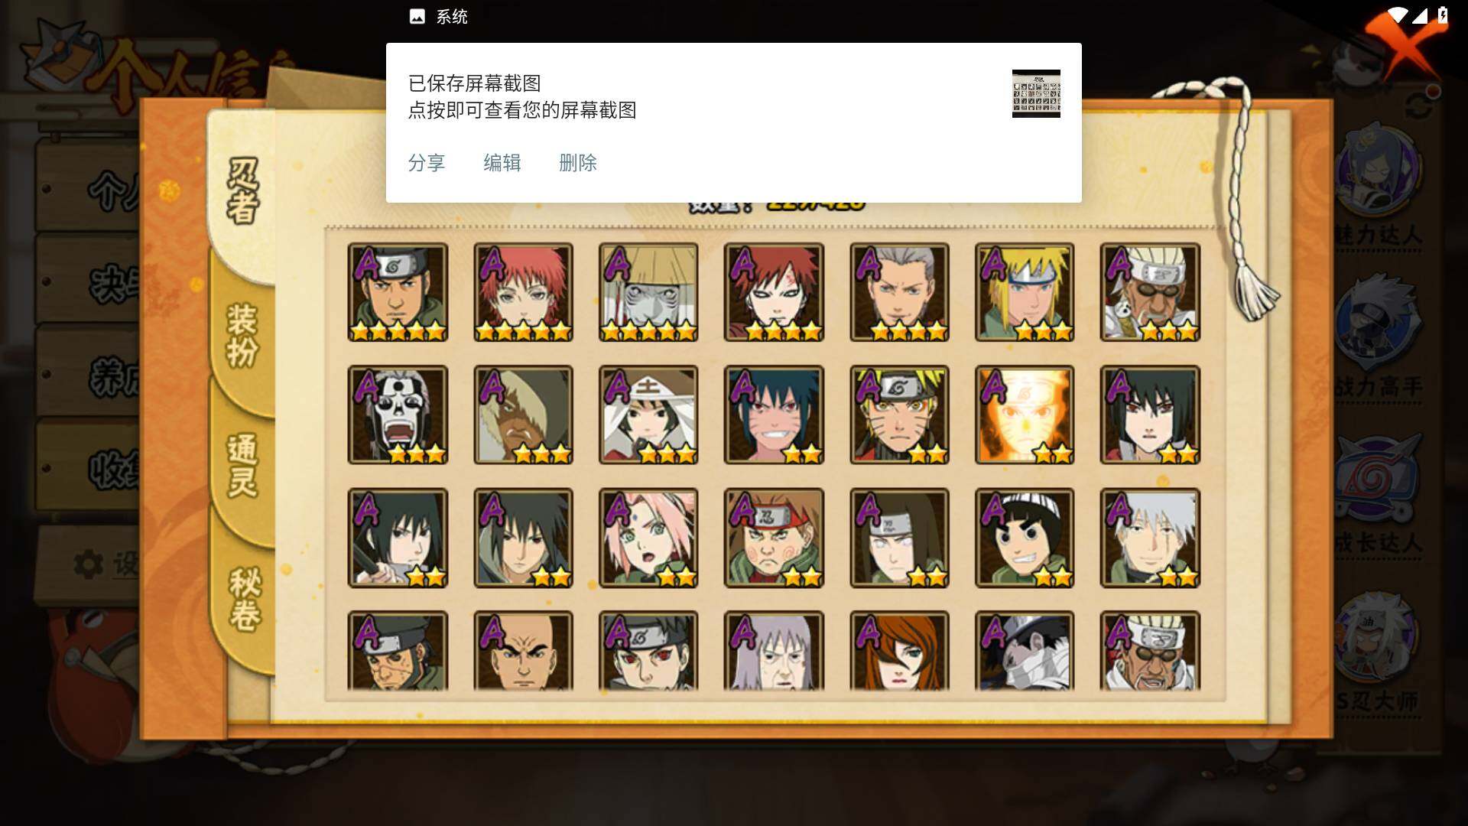The width and height of the screenshot is (1468, 826).
Task: Open the Gaara ninja portrait
Action: click(x=774, y=292)
